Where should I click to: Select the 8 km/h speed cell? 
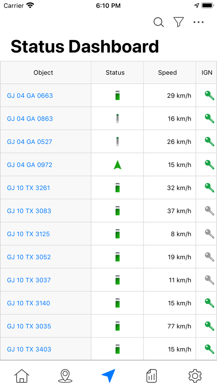click(170, 234)
